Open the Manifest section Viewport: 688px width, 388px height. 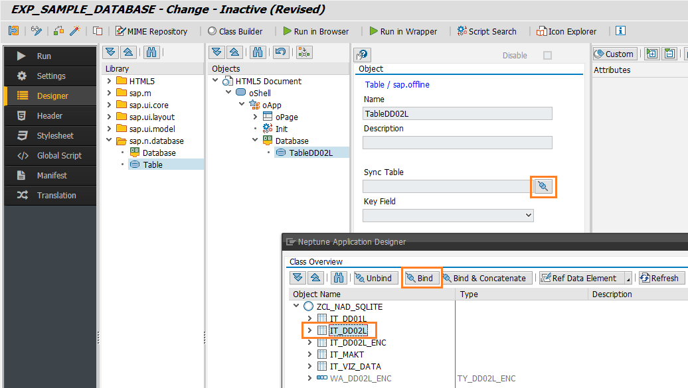click(50, 176)
